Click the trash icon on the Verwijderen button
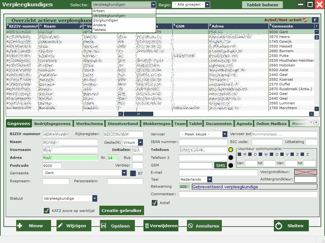Image resolution: width=325 pixels, height=243 pixels. [147, 226]
